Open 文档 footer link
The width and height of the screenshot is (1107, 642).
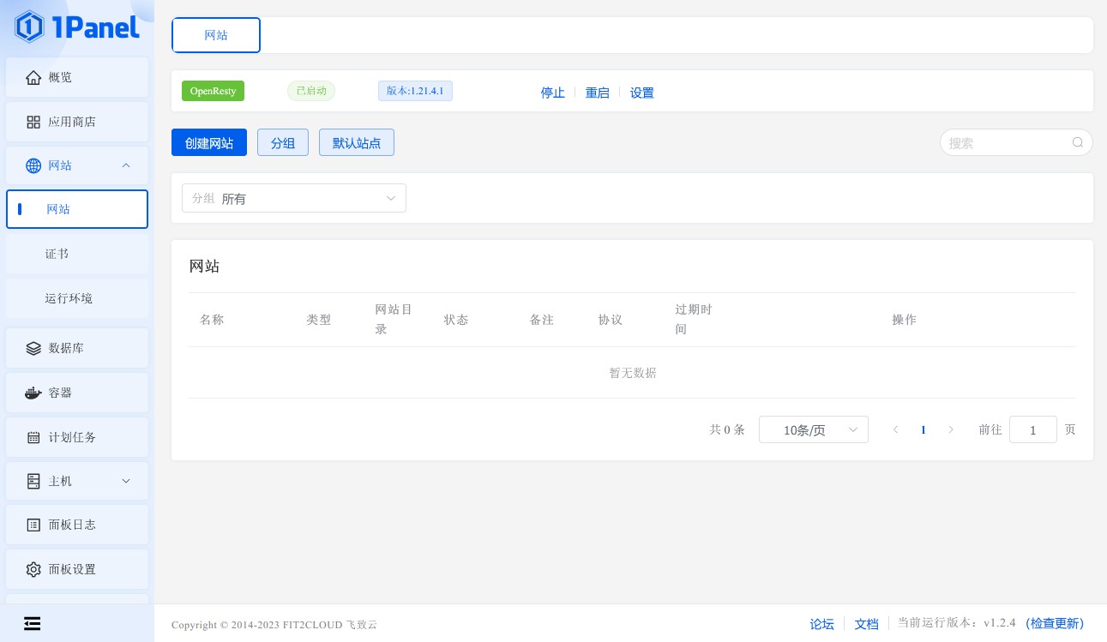coord(867,623)
